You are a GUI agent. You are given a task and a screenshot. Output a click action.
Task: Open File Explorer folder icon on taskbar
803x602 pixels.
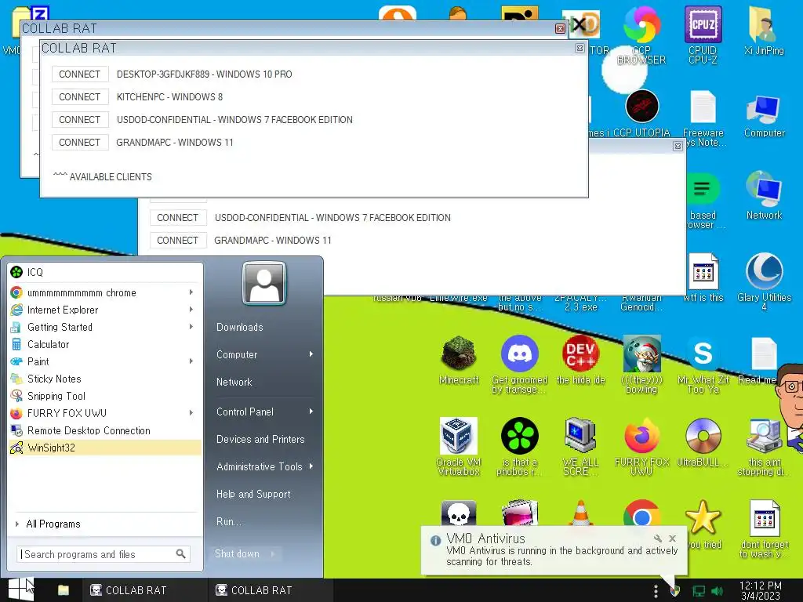click(x=64, y=590)
